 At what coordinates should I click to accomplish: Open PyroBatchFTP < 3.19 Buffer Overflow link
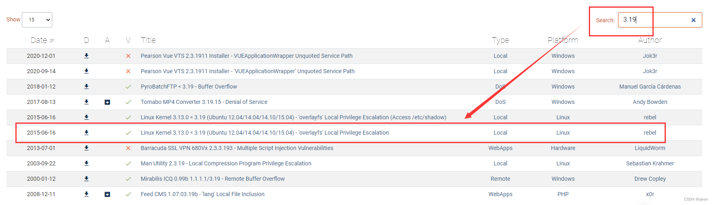pos(189,87)
